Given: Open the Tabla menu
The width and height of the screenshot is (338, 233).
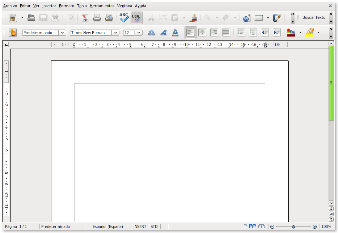Looking at the screenshot, I should pos(82,6).
